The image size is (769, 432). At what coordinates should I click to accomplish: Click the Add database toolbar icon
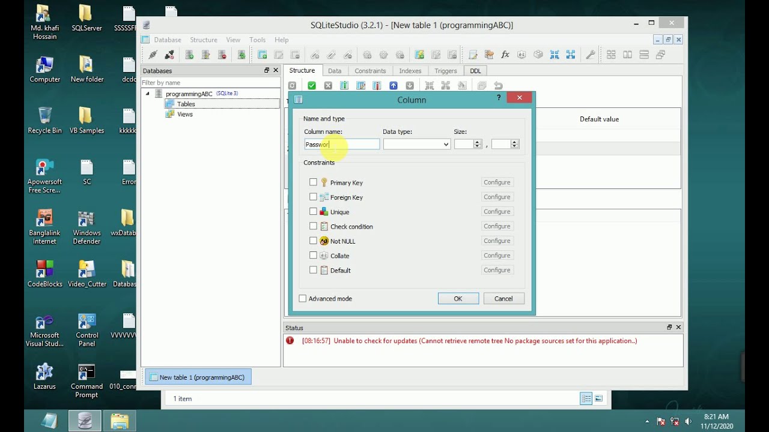(189, 55)
